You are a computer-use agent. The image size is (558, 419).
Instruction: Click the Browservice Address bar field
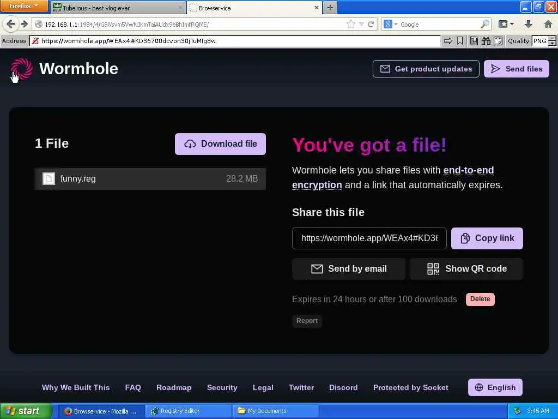tap(235, 41)
